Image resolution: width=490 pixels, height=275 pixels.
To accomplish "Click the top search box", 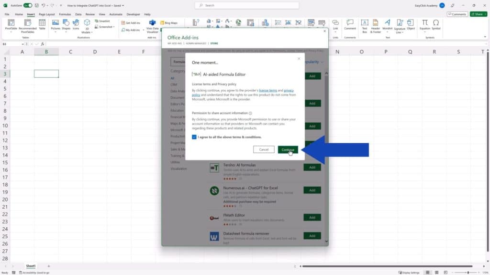I will click(x=247, y=5).
